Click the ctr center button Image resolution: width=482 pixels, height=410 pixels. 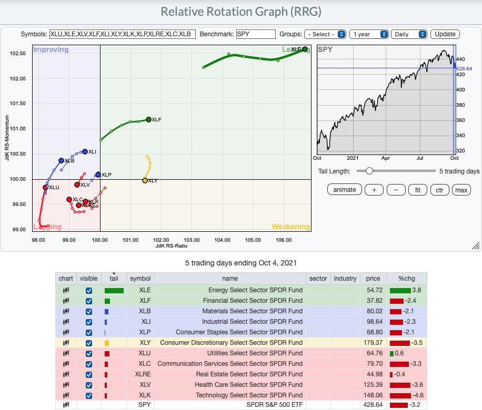(439, 190)
